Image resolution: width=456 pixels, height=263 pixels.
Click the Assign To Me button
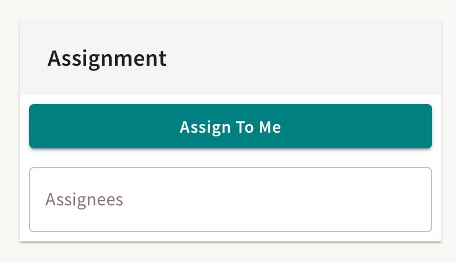[x=230, y=126]
